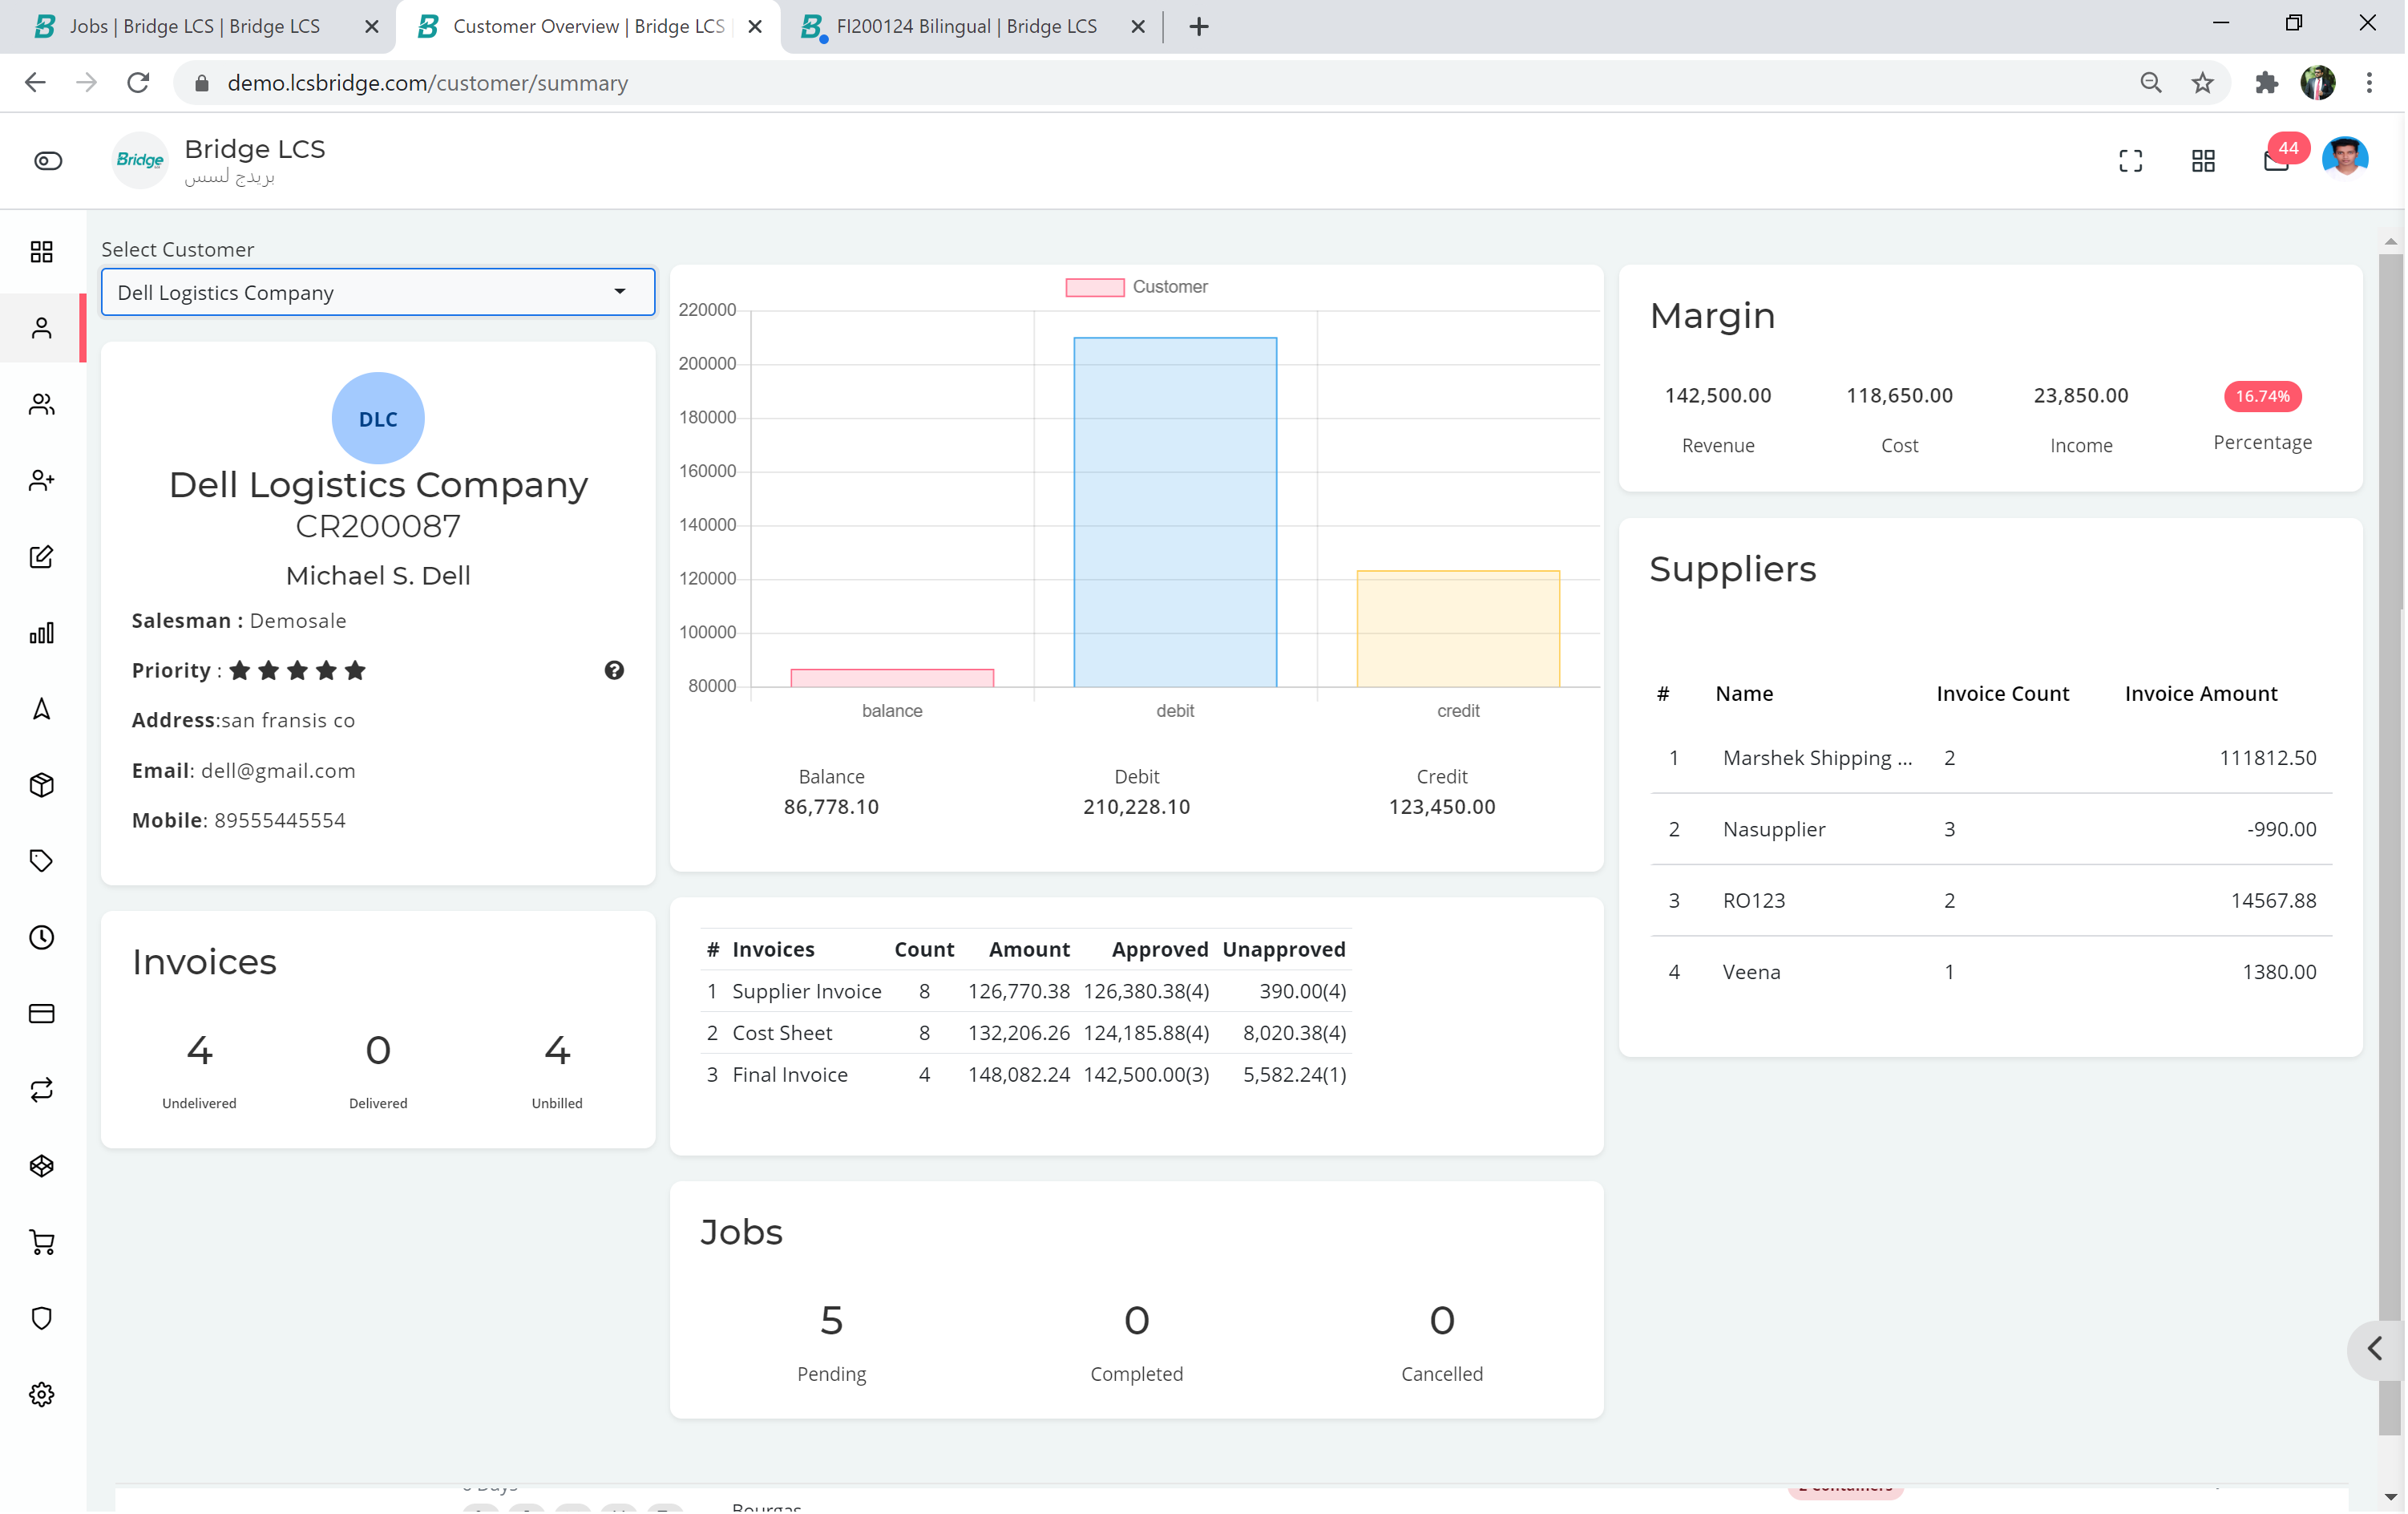Open the edit pencil icon in sidebar
Screen dimensions: 2408x1514
tap(42, 557)
